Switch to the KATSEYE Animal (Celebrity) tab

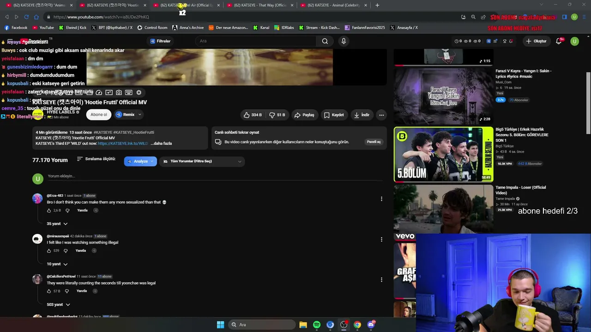coord(333,5)
